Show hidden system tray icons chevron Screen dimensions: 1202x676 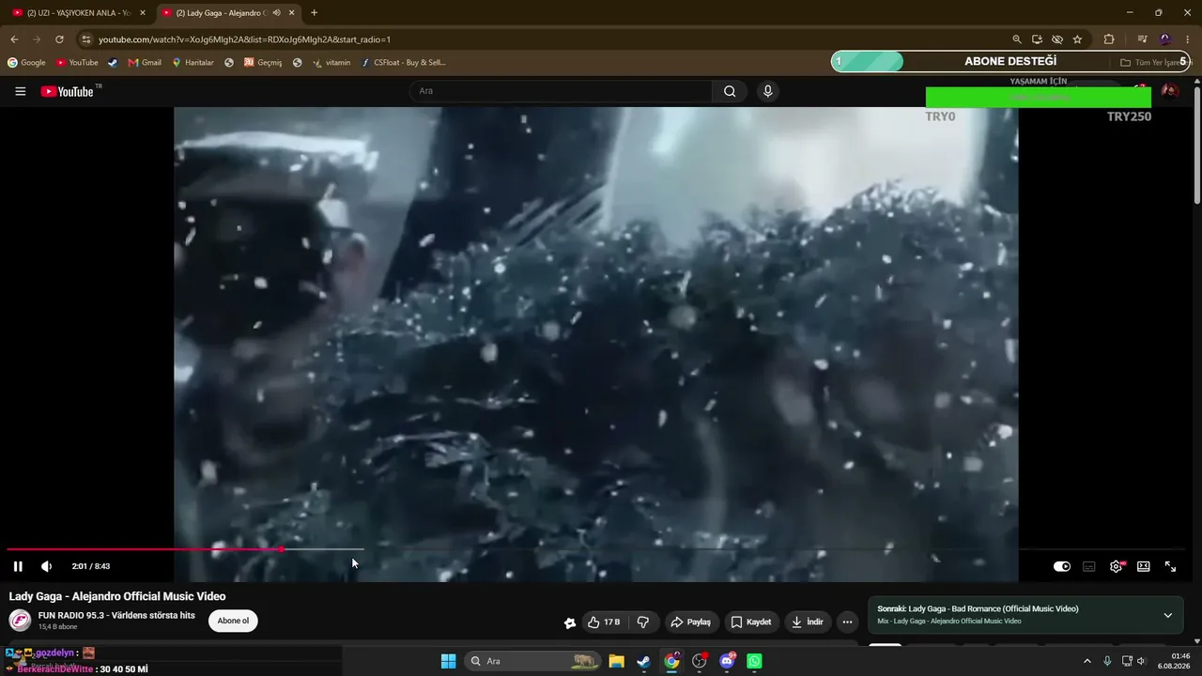click(x=1087, y=661)
